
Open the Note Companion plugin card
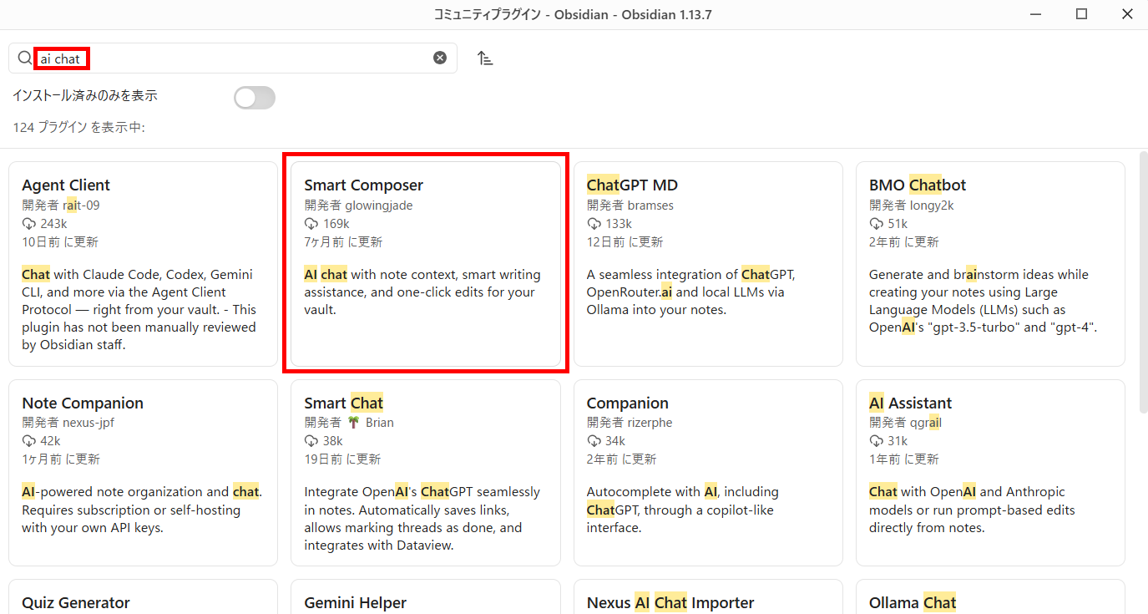point(143,473)
